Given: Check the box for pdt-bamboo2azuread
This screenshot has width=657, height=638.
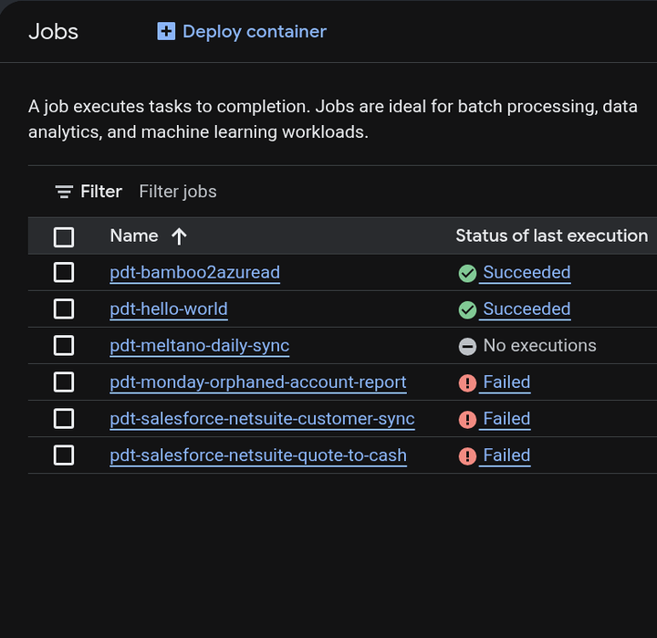Looking at the screenshot, I should [x=64, y=273].
